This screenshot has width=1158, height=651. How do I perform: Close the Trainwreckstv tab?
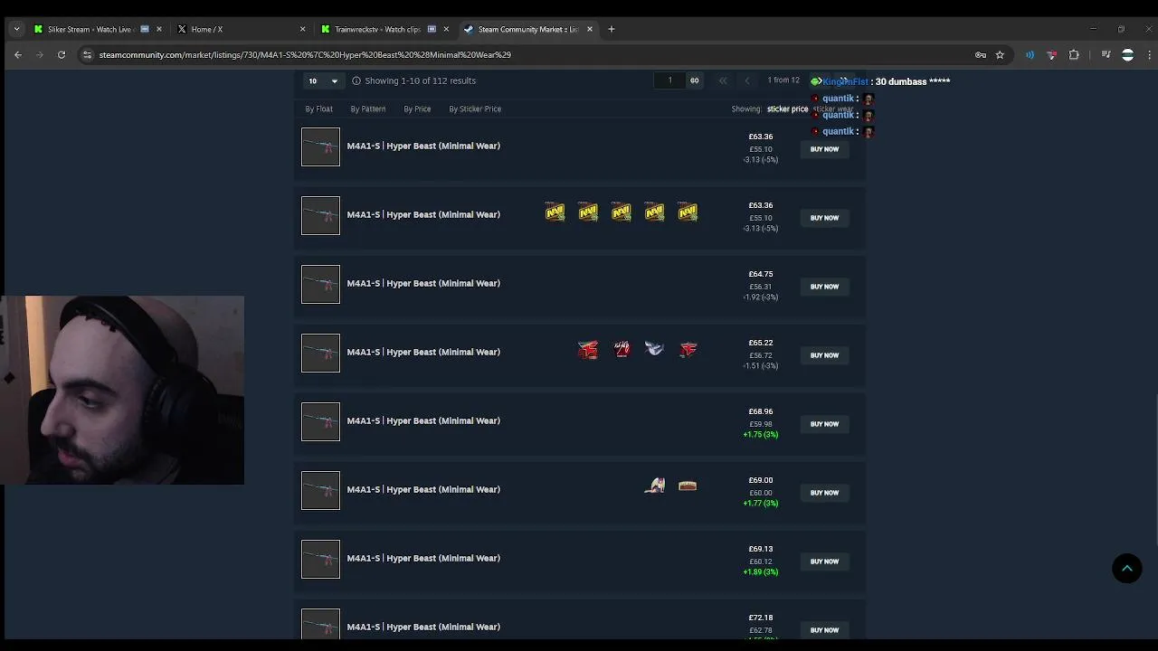point(446,29)
